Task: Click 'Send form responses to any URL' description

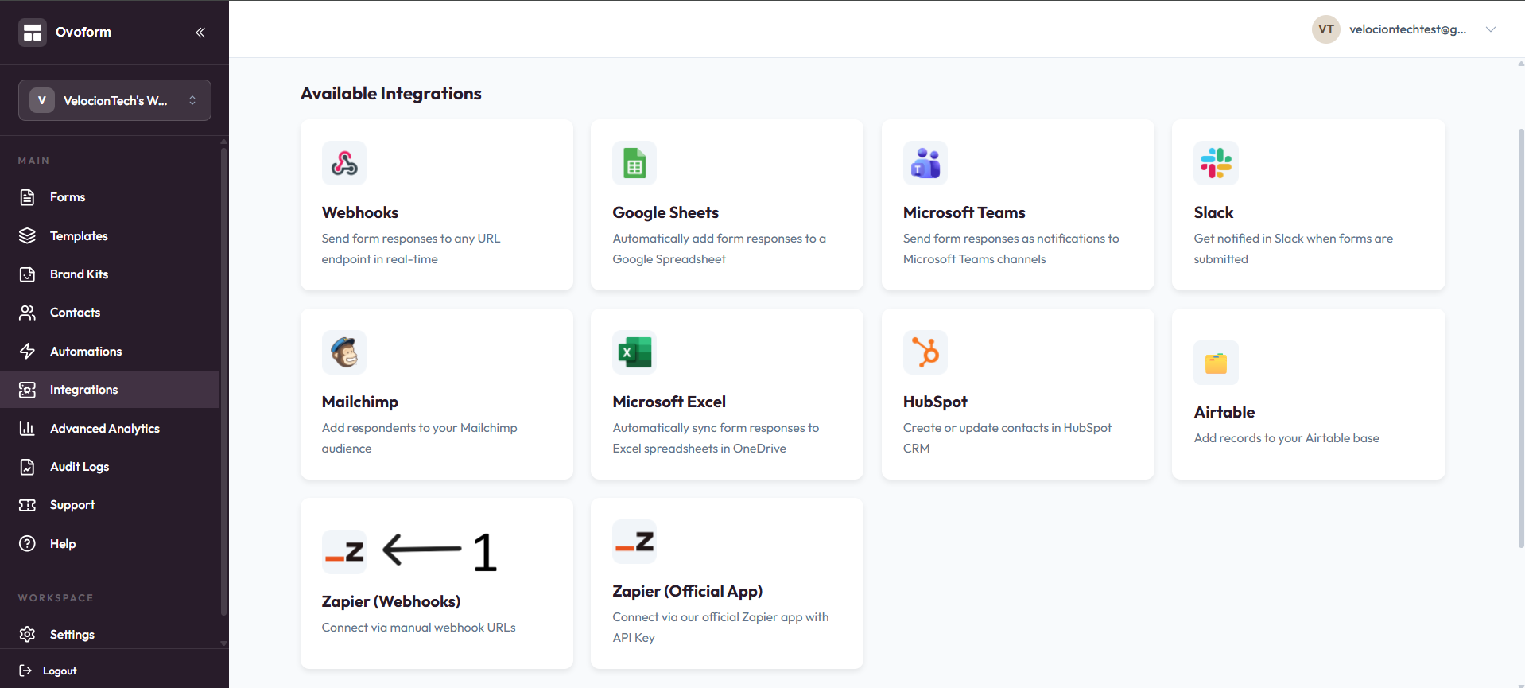Action: coord(411,249)
